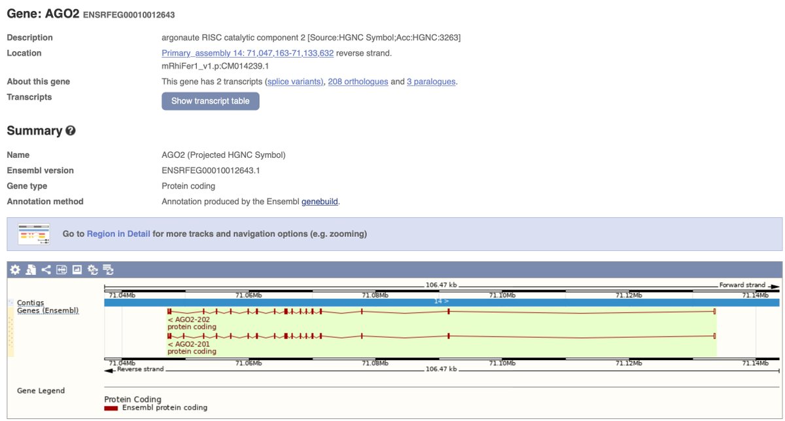Go to the Region in Detail link
The image size is (785, 421).
pyautogui.click(x=118, y=234)
